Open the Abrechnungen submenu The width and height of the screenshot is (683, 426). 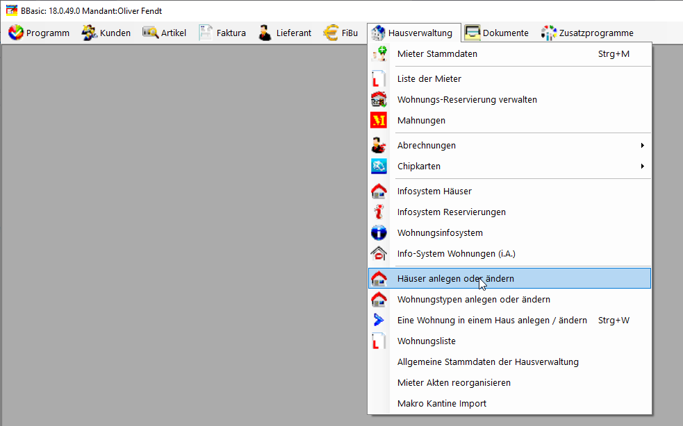point(509,145)
